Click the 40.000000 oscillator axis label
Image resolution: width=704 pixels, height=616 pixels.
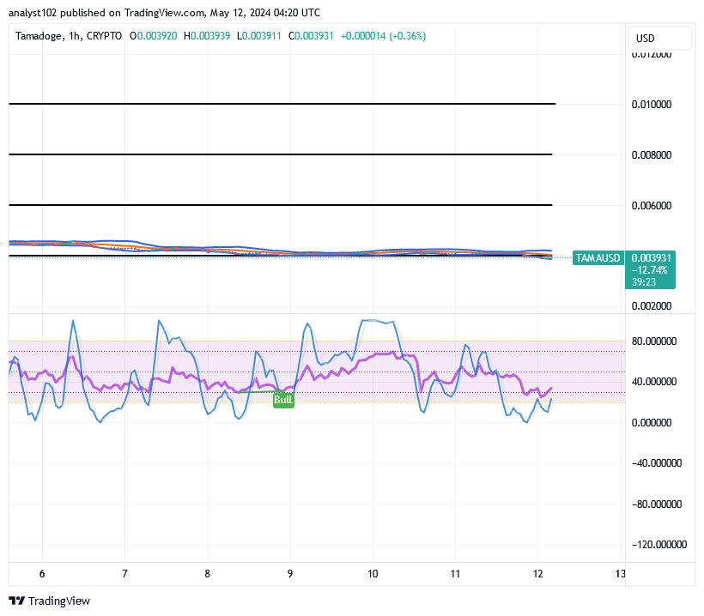tap(653, 382)
